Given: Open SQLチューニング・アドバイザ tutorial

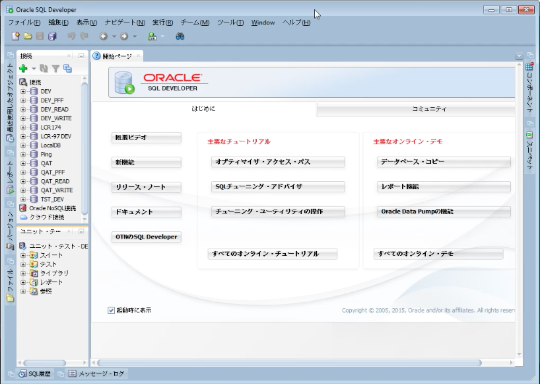Looking at the screenshot, I should click(278, 186).
